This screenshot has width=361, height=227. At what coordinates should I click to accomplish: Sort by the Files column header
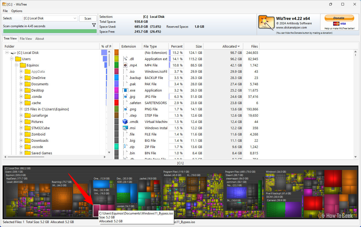click(x=251, y=46)
